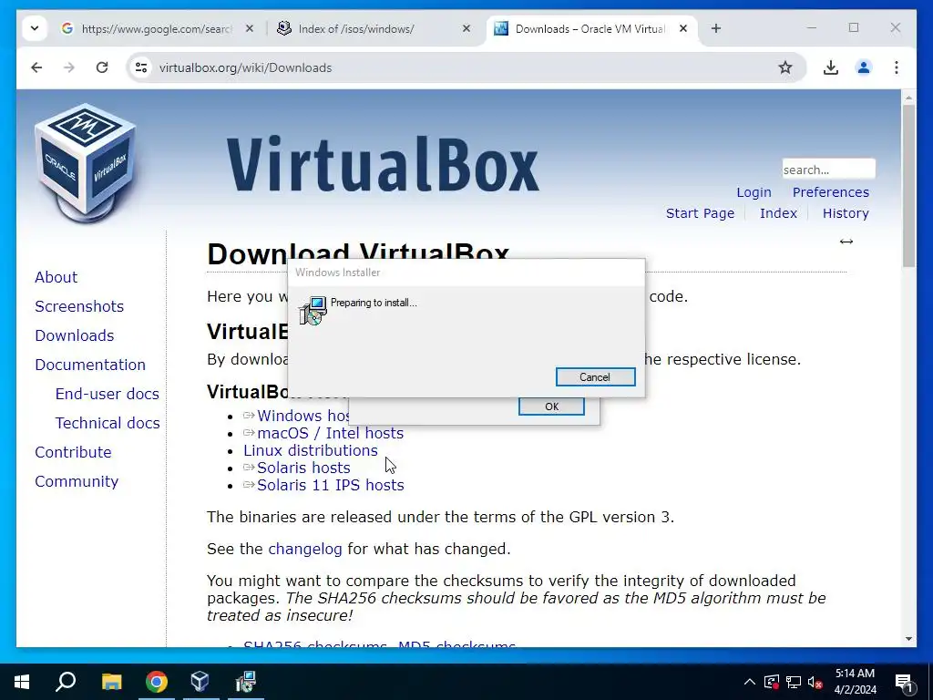The image size is (933, 700).
Task: Click OK in the dialog behind installer
Action: [x=551, y=407]
